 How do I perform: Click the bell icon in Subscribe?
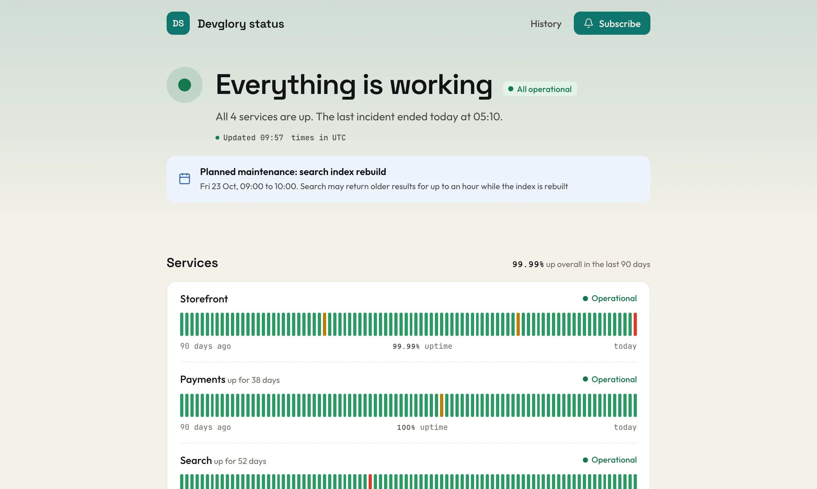click(588, 23)
